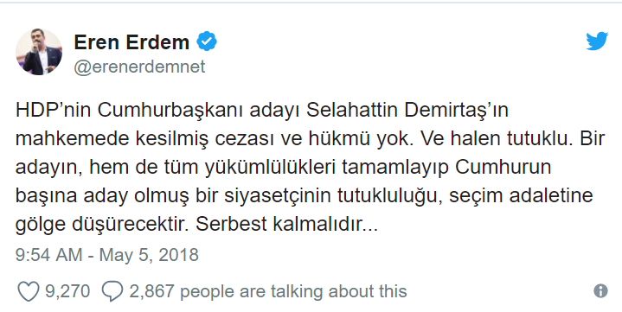
Task: Click the 'May 5, 2018' date text
Action: pos(149,255)
